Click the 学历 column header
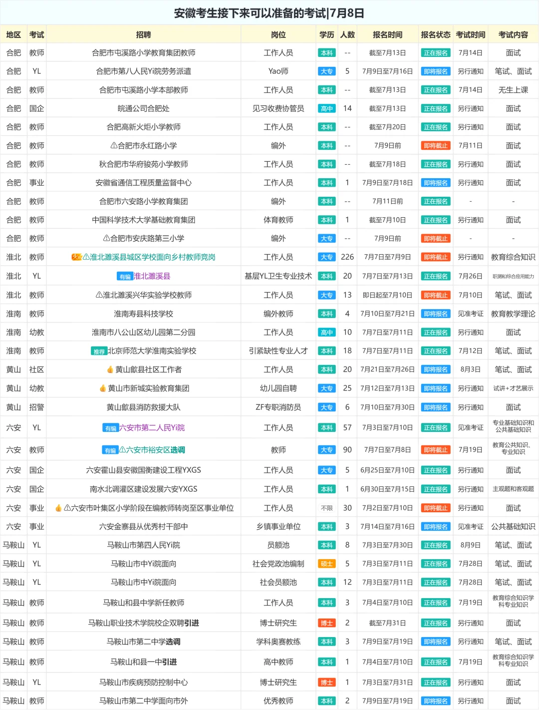 327,34
